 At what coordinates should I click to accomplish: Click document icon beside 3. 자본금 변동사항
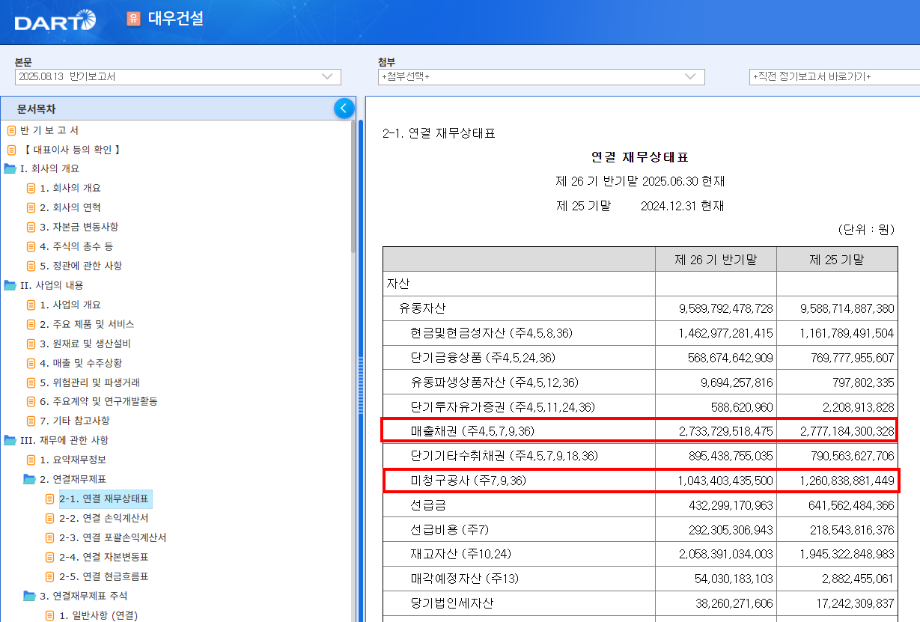(x=31, y=227)
